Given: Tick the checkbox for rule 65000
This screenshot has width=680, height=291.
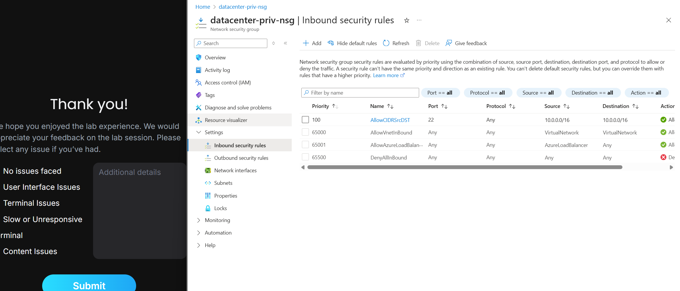Looking at the screenshot, I should (x=305, y=132).
